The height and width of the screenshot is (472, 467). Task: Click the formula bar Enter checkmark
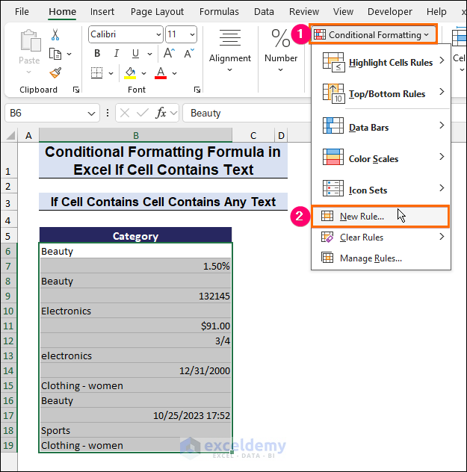click(x=143, y=114)
